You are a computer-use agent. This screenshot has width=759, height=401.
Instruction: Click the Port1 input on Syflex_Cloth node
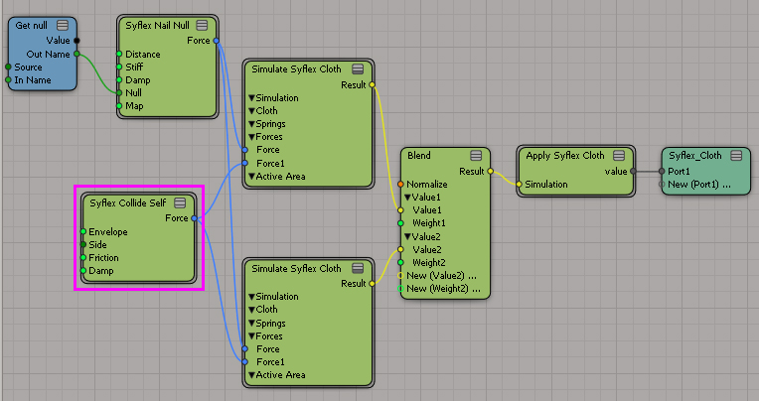(662, 172)
